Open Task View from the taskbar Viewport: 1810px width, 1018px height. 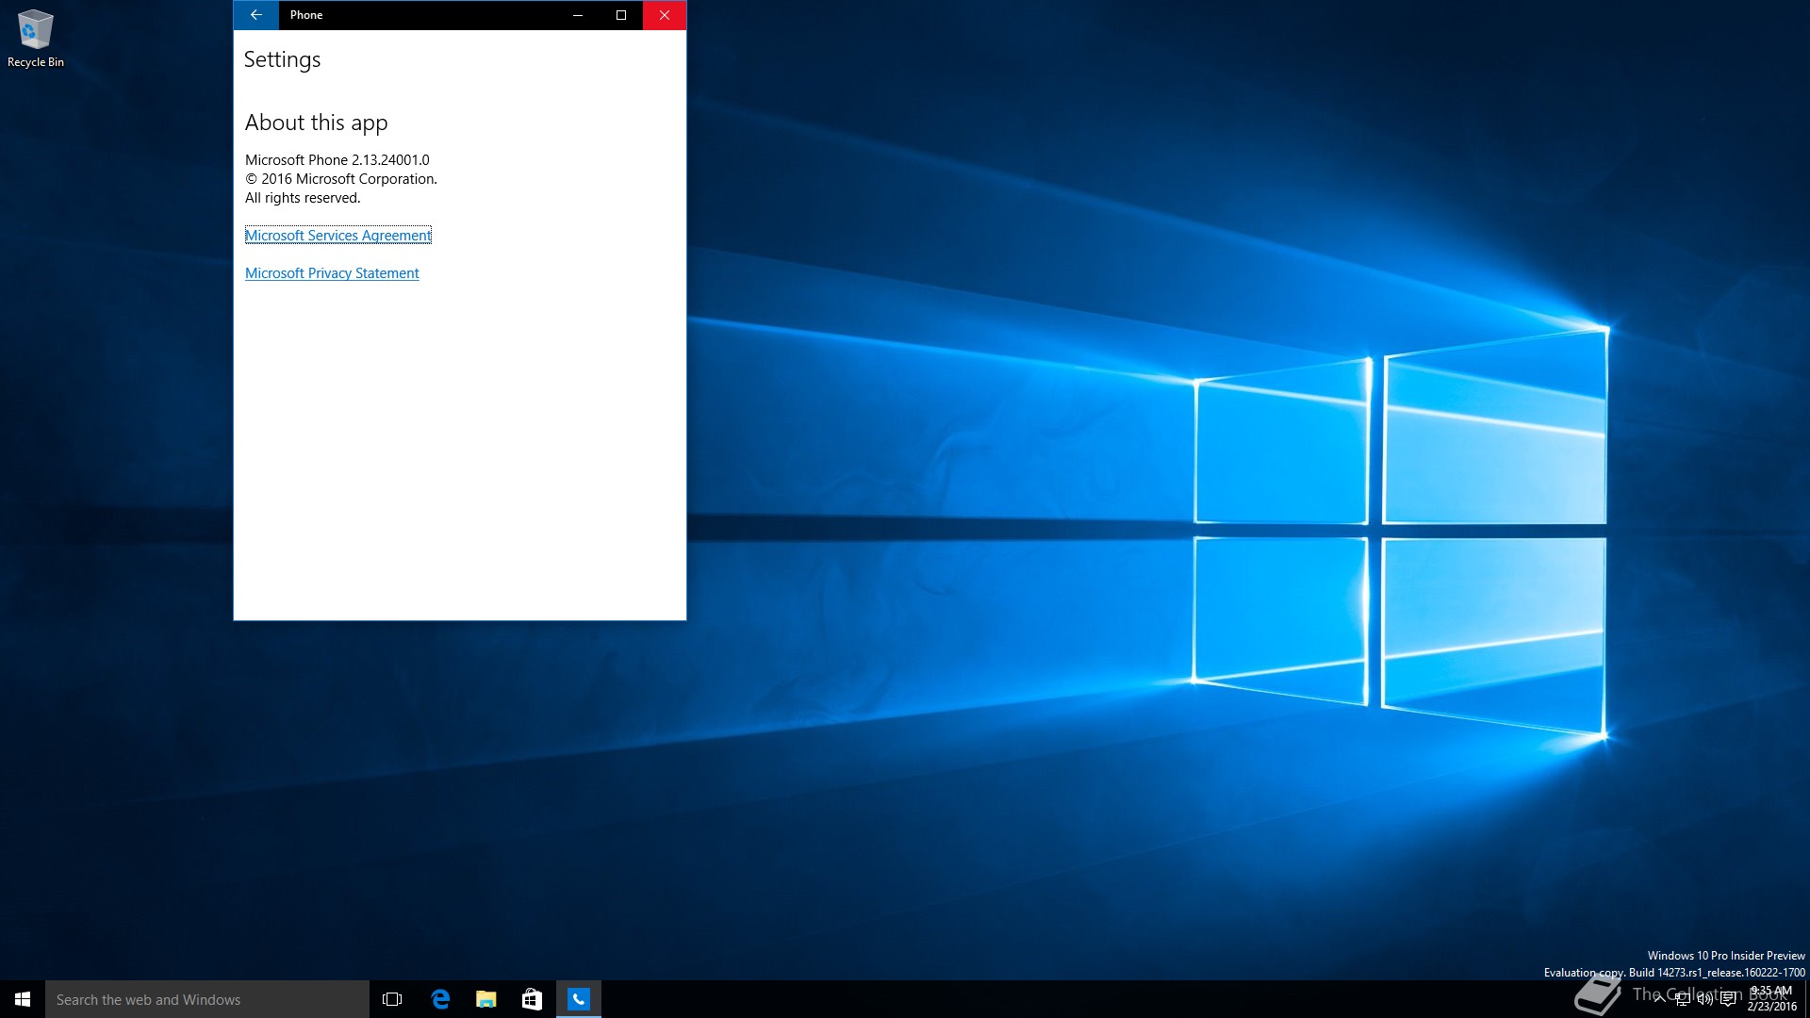pos(392,999)
